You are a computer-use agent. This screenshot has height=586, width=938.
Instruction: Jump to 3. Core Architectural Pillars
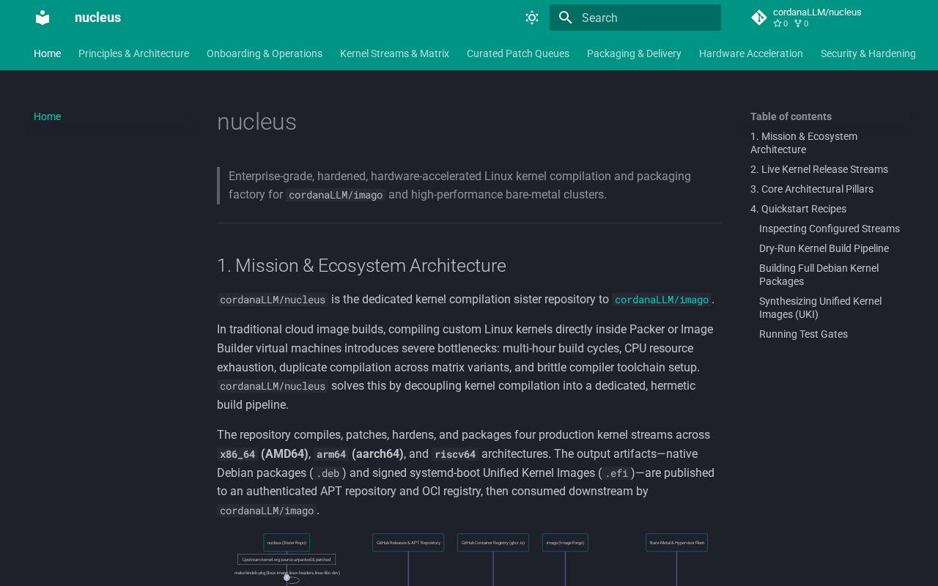tap(812, 189)
